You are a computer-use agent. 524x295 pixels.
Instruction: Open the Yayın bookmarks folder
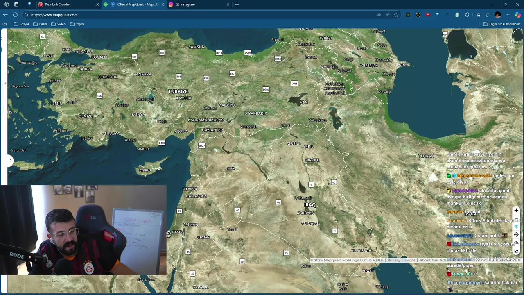(x=77, y=24)
